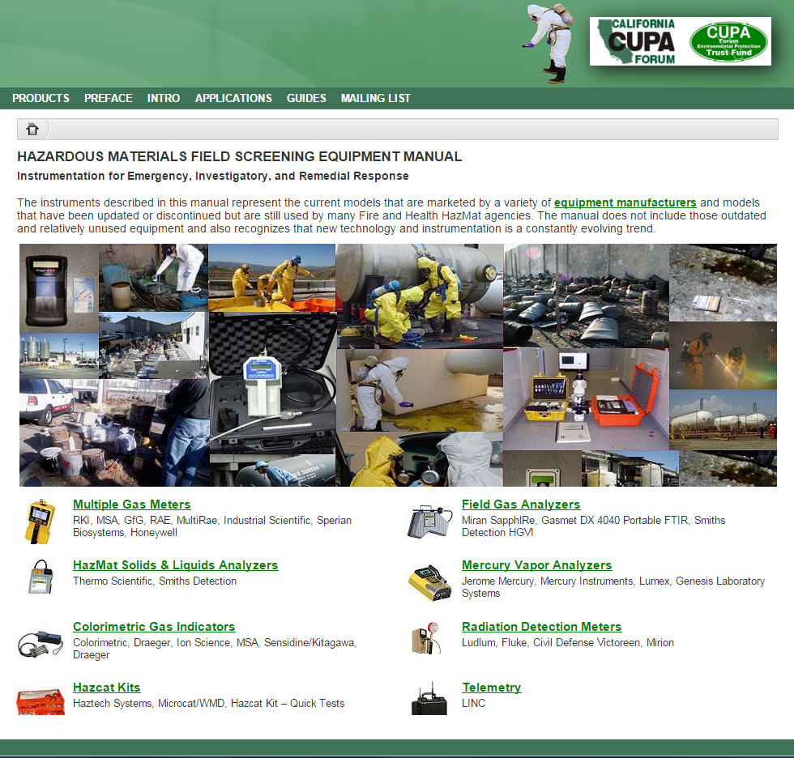Screen dimensions: 794x758
Task: Click the 'LINC' text under Telemetry
Action: [473, 703]
